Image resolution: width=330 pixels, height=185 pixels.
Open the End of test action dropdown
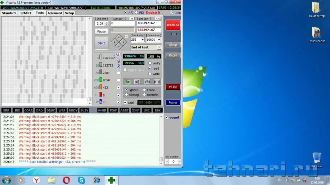[x=159, y=47]
